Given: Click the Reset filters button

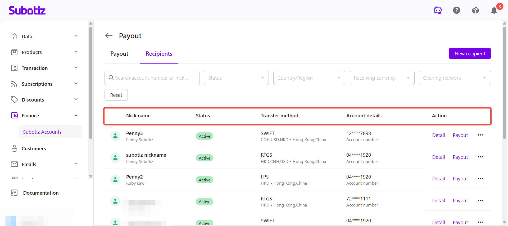Looking at the screenshot, I should tap(116, 95).
